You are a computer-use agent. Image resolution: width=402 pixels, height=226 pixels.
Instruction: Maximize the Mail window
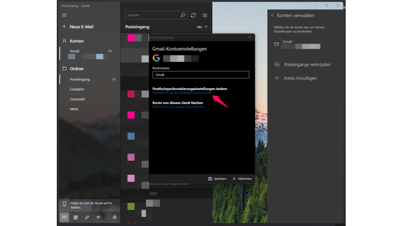coord(327,6)
